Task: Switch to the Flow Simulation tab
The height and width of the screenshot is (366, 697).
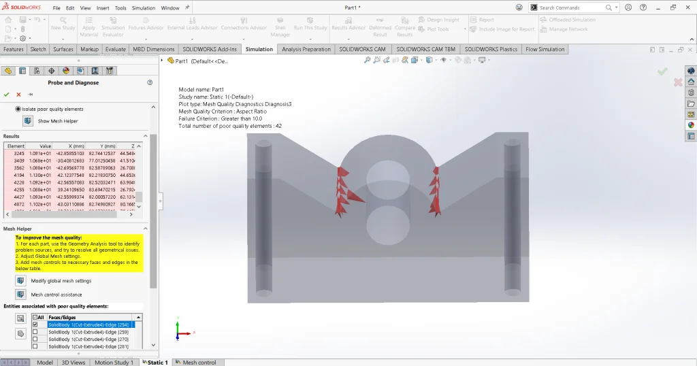Action: (x=545, y=49)
